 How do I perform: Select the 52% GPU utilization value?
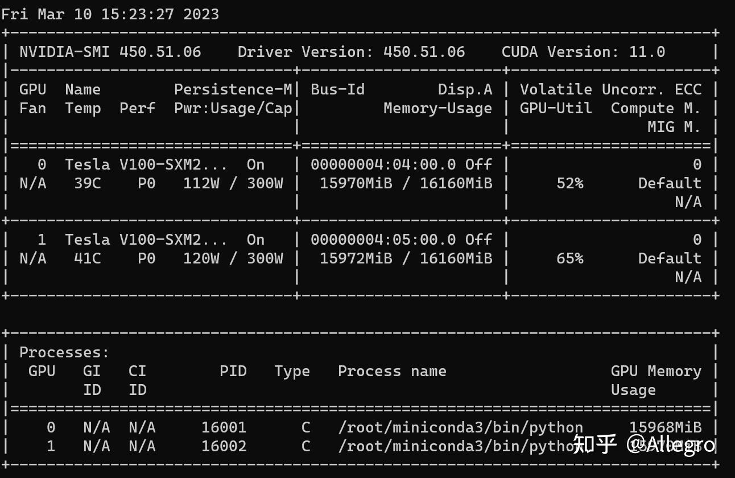point(569,183)
